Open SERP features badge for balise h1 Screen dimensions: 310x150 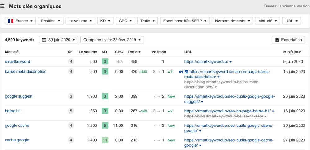pos(71,111)
